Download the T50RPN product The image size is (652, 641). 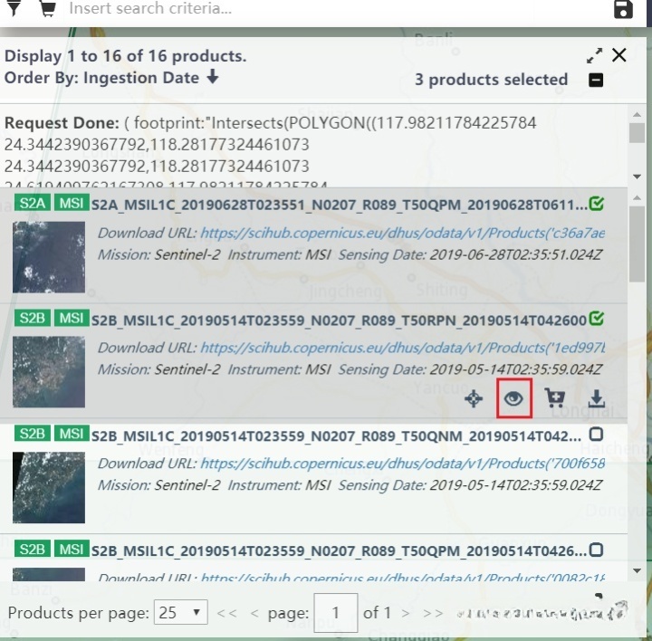tap(596, 398)
